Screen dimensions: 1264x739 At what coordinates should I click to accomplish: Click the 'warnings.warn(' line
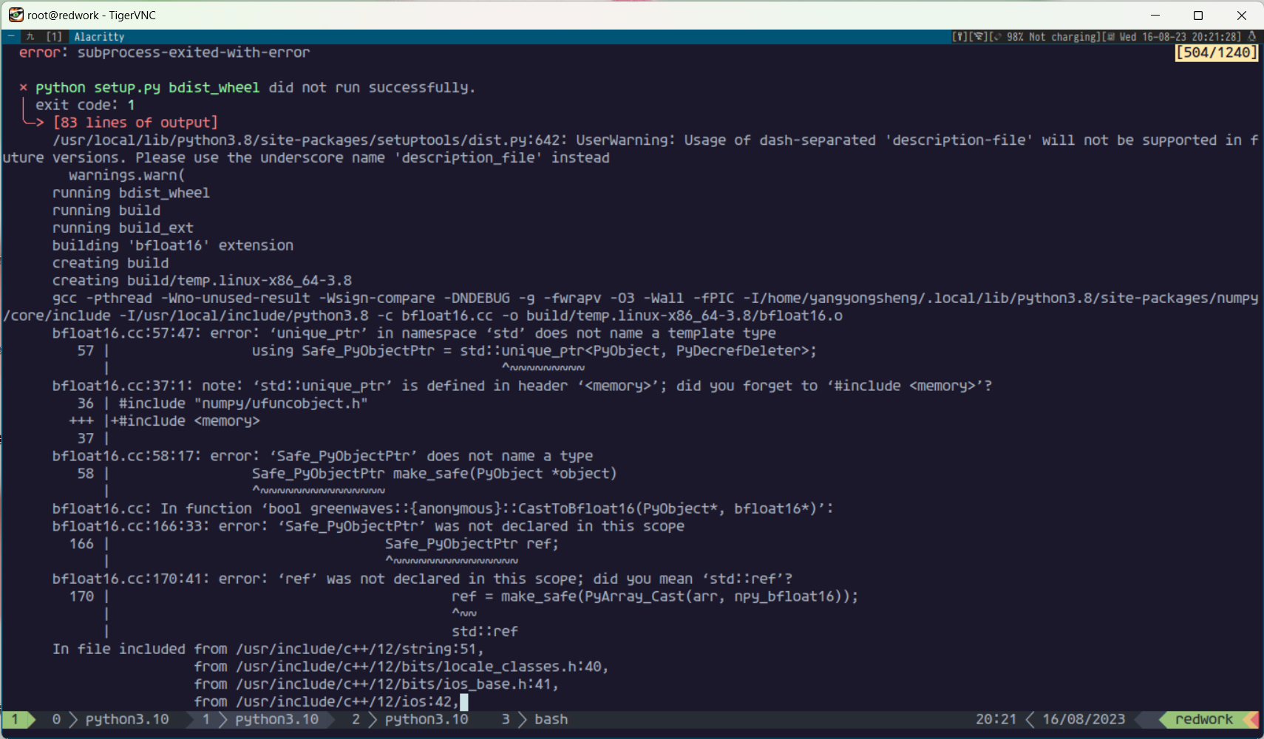click(x=127, y=175)
